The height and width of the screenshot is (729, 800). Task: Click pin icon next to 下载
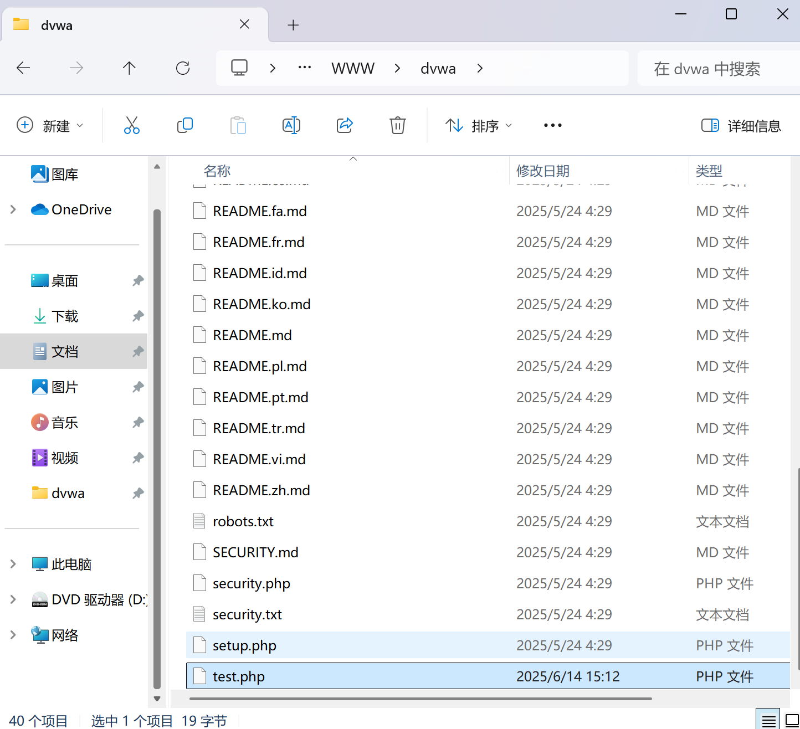pyautogui.click(x=138, y=316)
